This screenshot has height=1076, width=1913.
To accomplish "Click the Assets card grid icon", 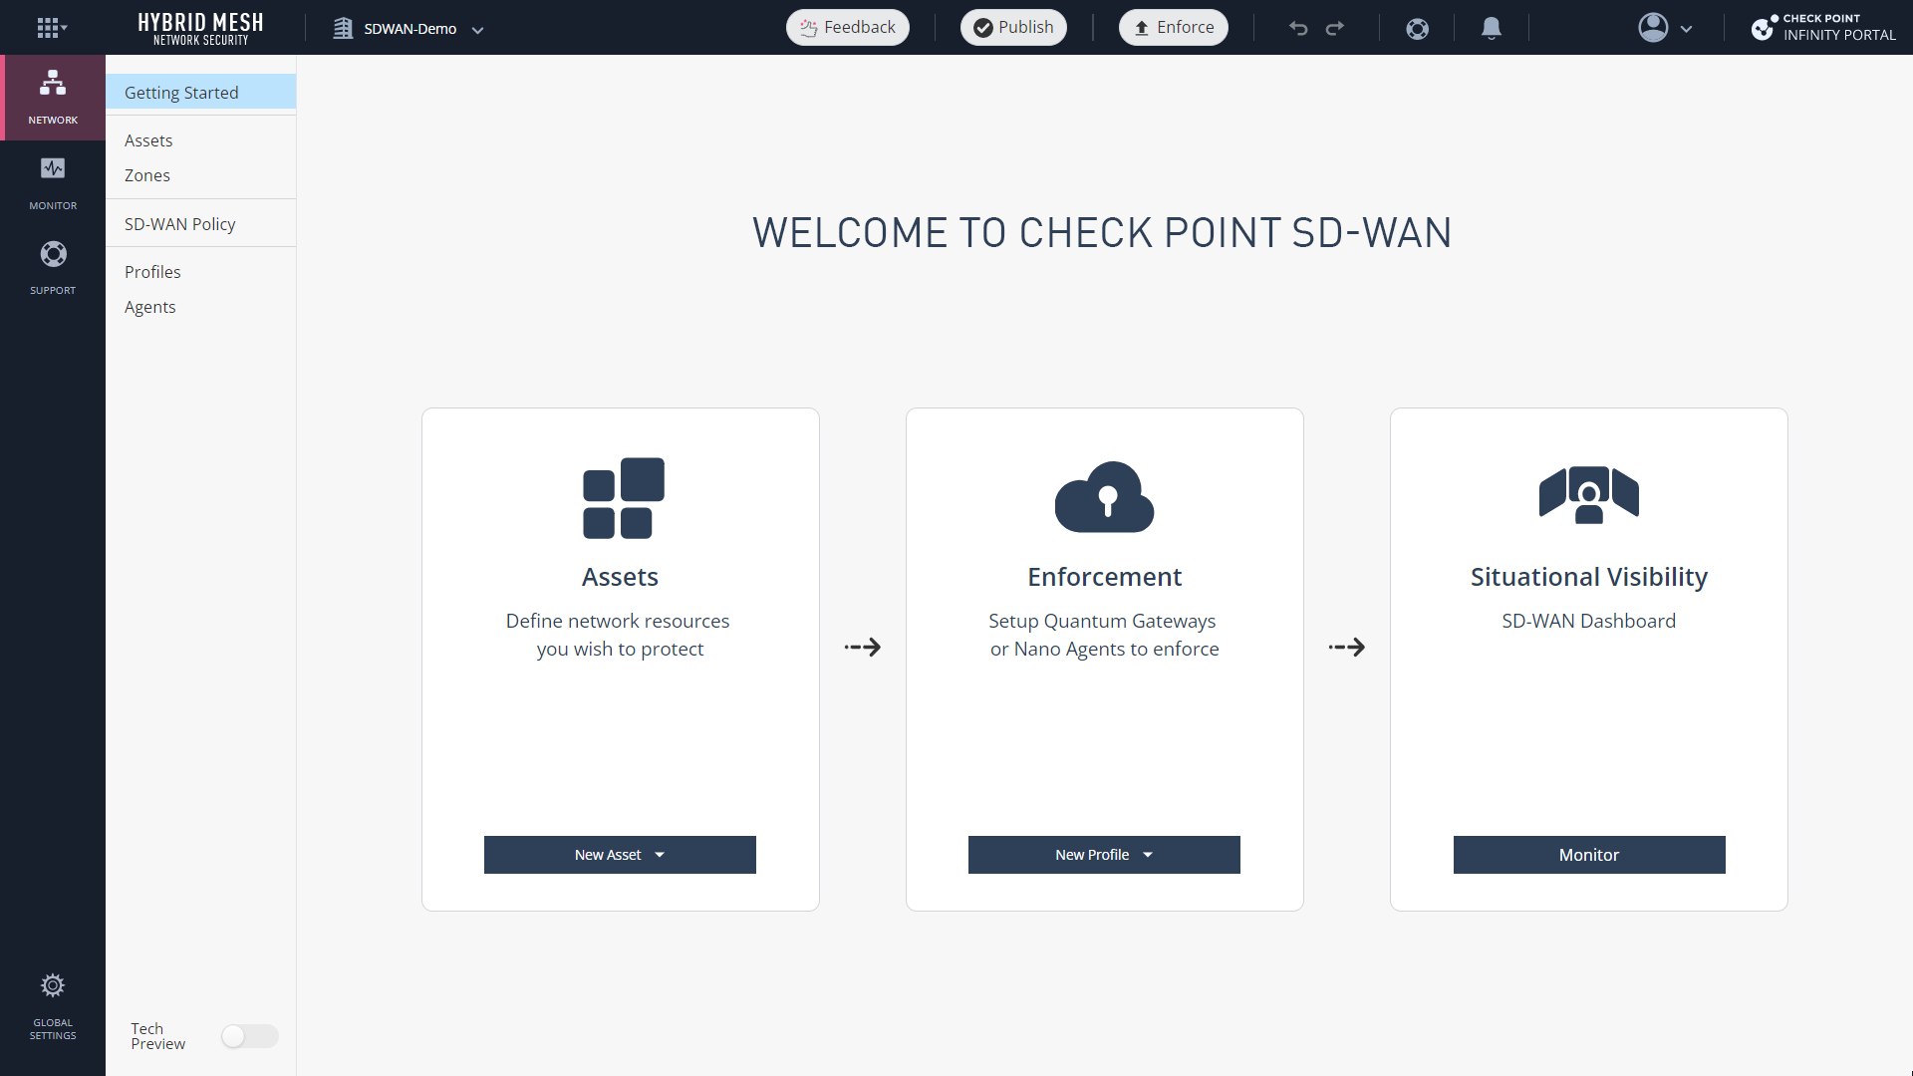I will [623, 498].
